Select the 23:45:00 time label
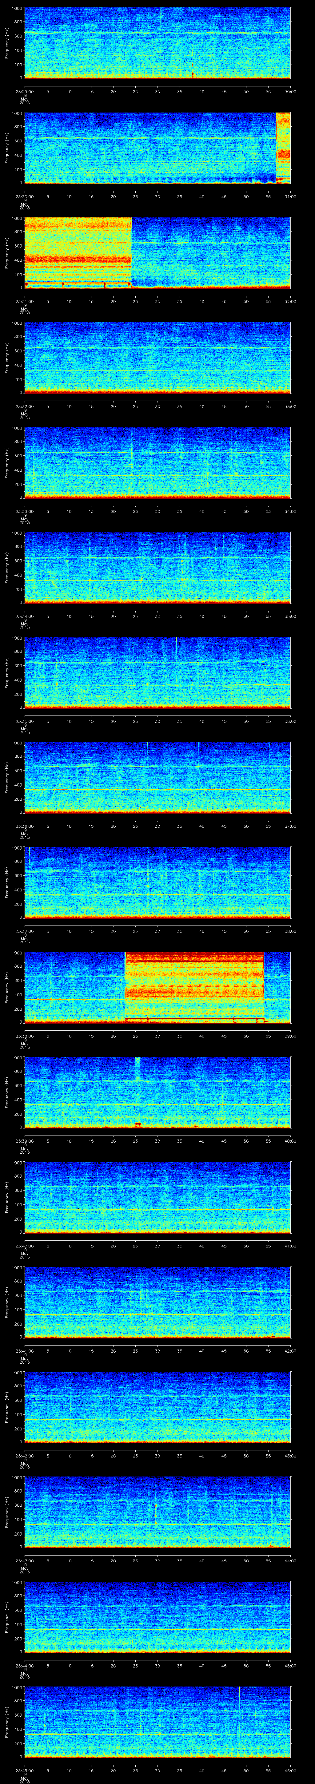 [24, 1770]
